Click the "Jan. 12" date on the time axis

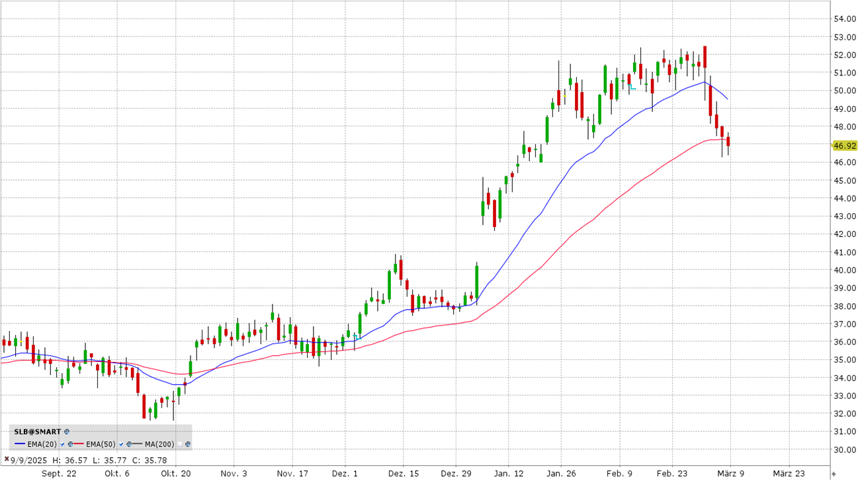point(508,474)
